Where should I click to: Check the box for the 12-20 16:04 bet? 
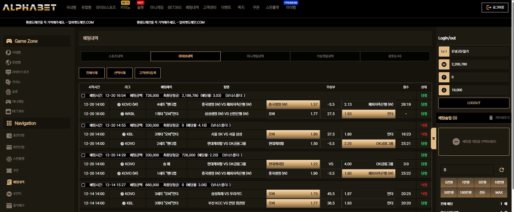[x=83, y=96]
